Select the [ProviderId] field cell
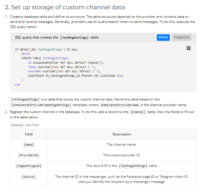This screenshot has height=194, width=203. point(29,155)
